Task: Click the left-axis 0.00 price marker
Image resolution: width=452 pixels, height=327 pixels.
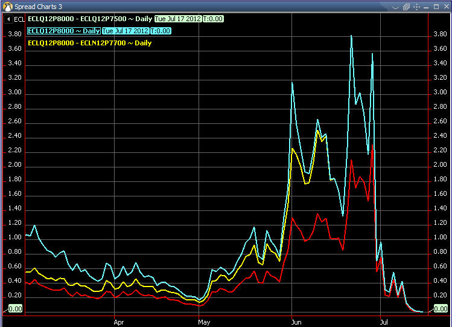Action: [15, 309]
